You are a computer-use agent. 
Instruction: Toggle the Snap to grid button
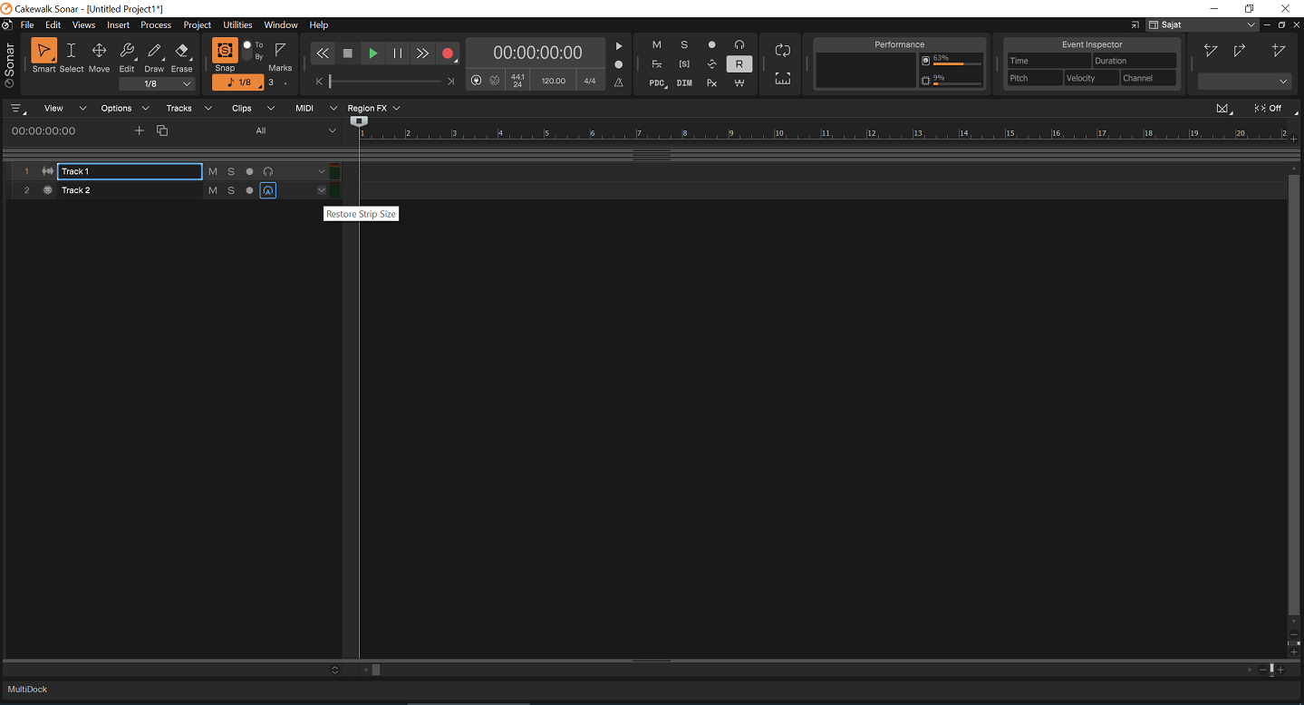[x=225, y=51]
